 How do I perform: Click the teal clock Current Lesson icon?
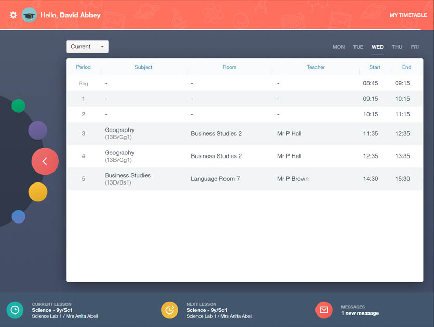coord(15,310)
